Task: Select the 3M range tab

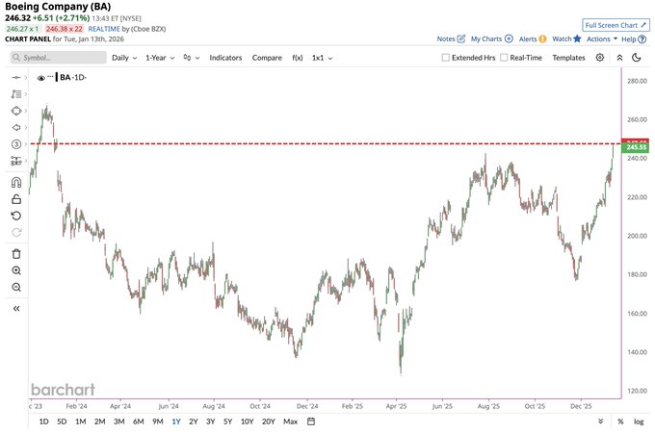Action: pos(119,421)
